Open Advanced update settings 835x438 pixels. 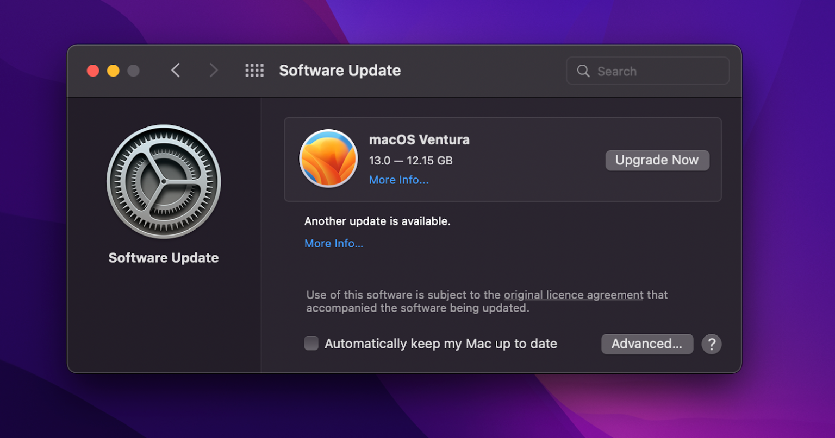tap(647, 344)
